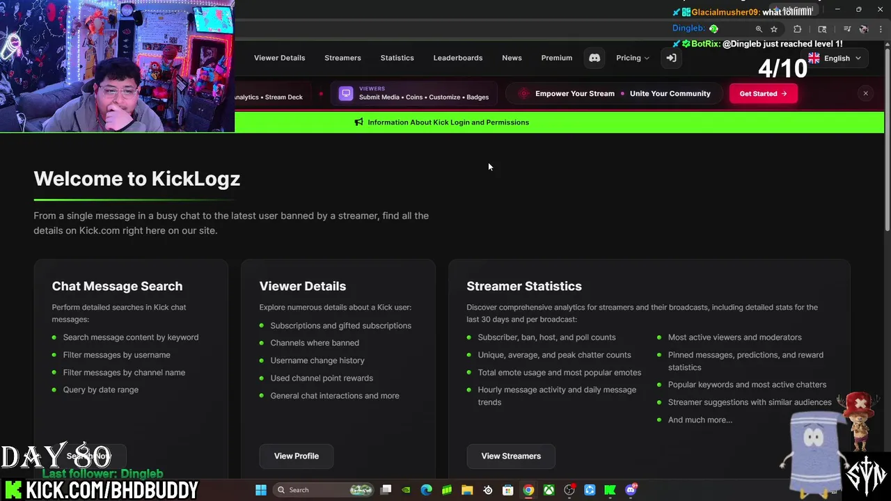Click 'And much more...' text
This screenshot has height=501, width=891.
point(700,420)
